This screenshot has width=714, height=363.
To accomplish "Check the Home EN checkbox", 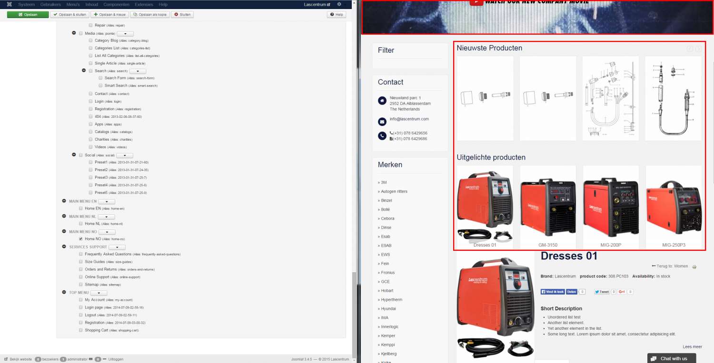I will click(x=81, y=209).
